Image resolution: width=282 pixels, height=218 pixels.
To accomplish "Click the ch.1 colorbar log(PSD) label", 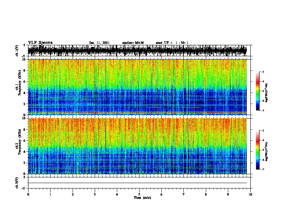I will coord(266,93).
